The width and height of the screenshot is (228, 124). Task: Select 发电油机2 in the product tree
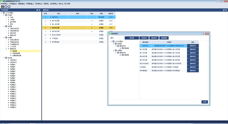coord(14,62)
